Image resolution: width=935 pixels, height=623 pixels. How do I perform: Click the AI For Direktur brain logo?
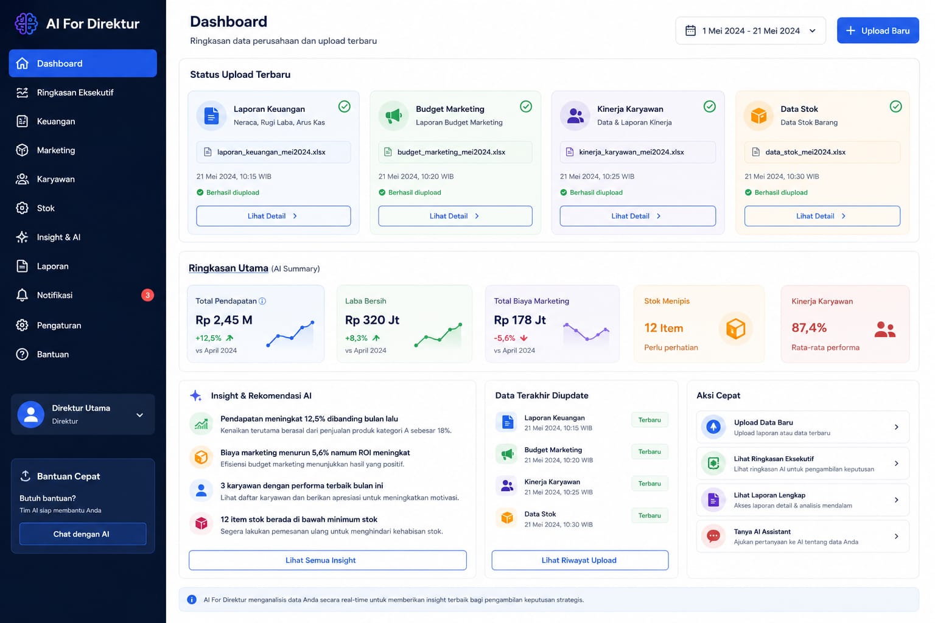[x=26, y=24]
